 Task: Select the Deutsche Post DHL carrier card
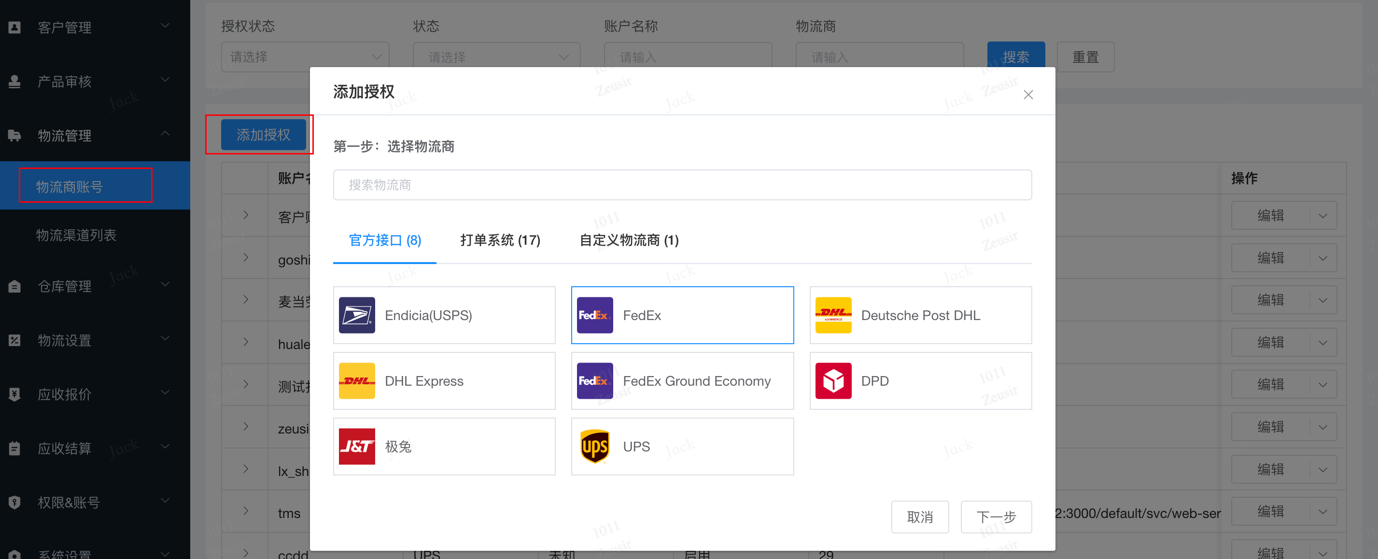pyautogui.click(x=920, y=315)
